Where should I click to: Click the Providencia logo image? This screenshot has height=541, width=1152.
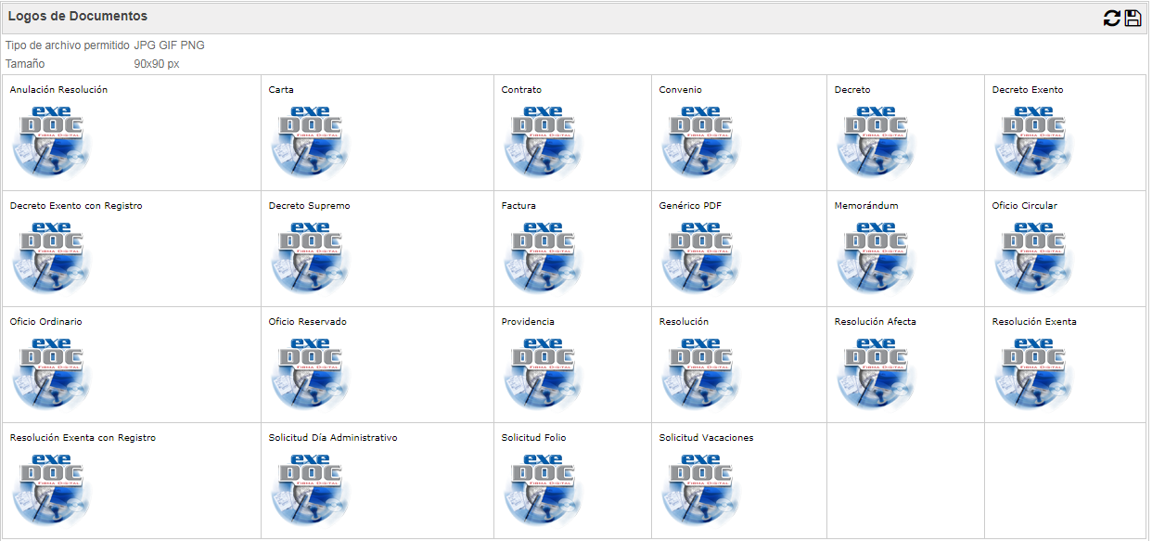click(x=544, y=374)
